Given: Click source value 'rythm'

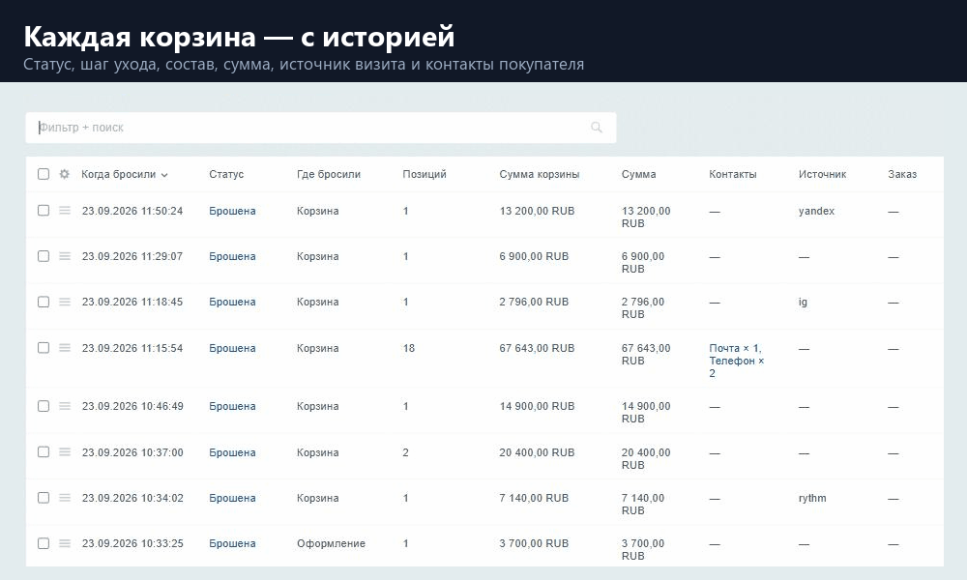Looking at the screenshot, I should (812, 498).
